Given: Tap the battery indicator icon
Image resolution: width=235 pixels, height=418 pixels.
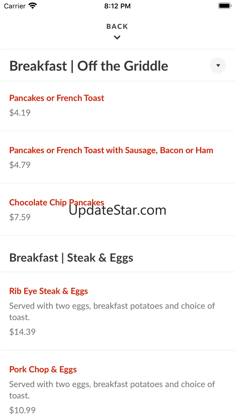Looking at the screenshot, I should [224, 6].
